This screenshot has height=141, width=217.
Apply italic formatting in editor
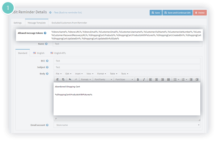coord(144,79)
